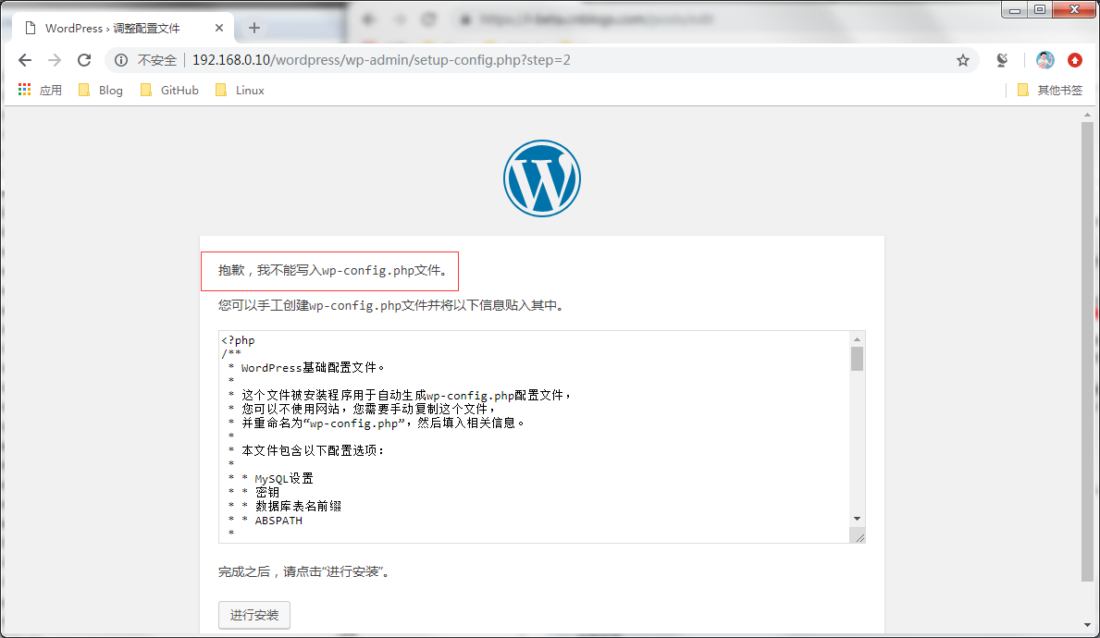Open a new tab with plus button
This screenshot has width=1100, height=638.
coord(254,28)
